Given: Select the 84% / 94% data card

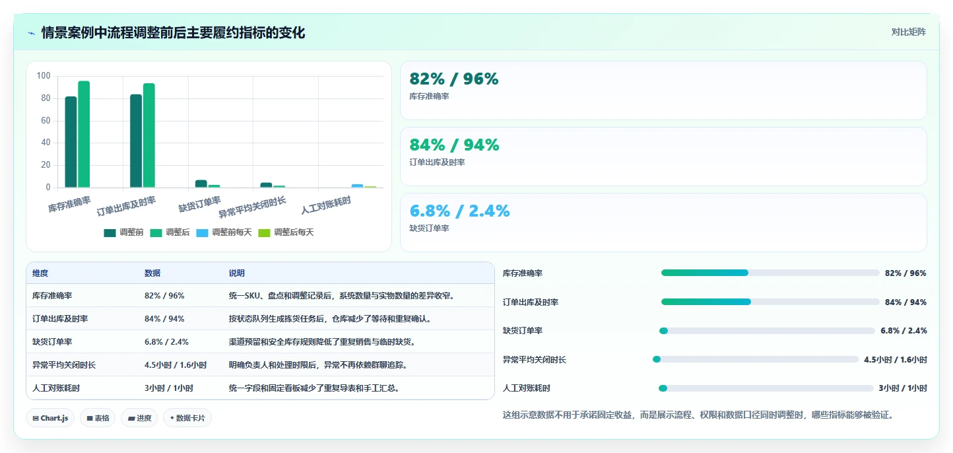Looking at the screenshot, I should coord(663,157).
